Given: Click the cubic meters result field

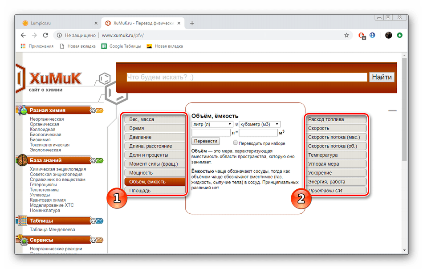Looking at the screenshot, I should (258, 132).
